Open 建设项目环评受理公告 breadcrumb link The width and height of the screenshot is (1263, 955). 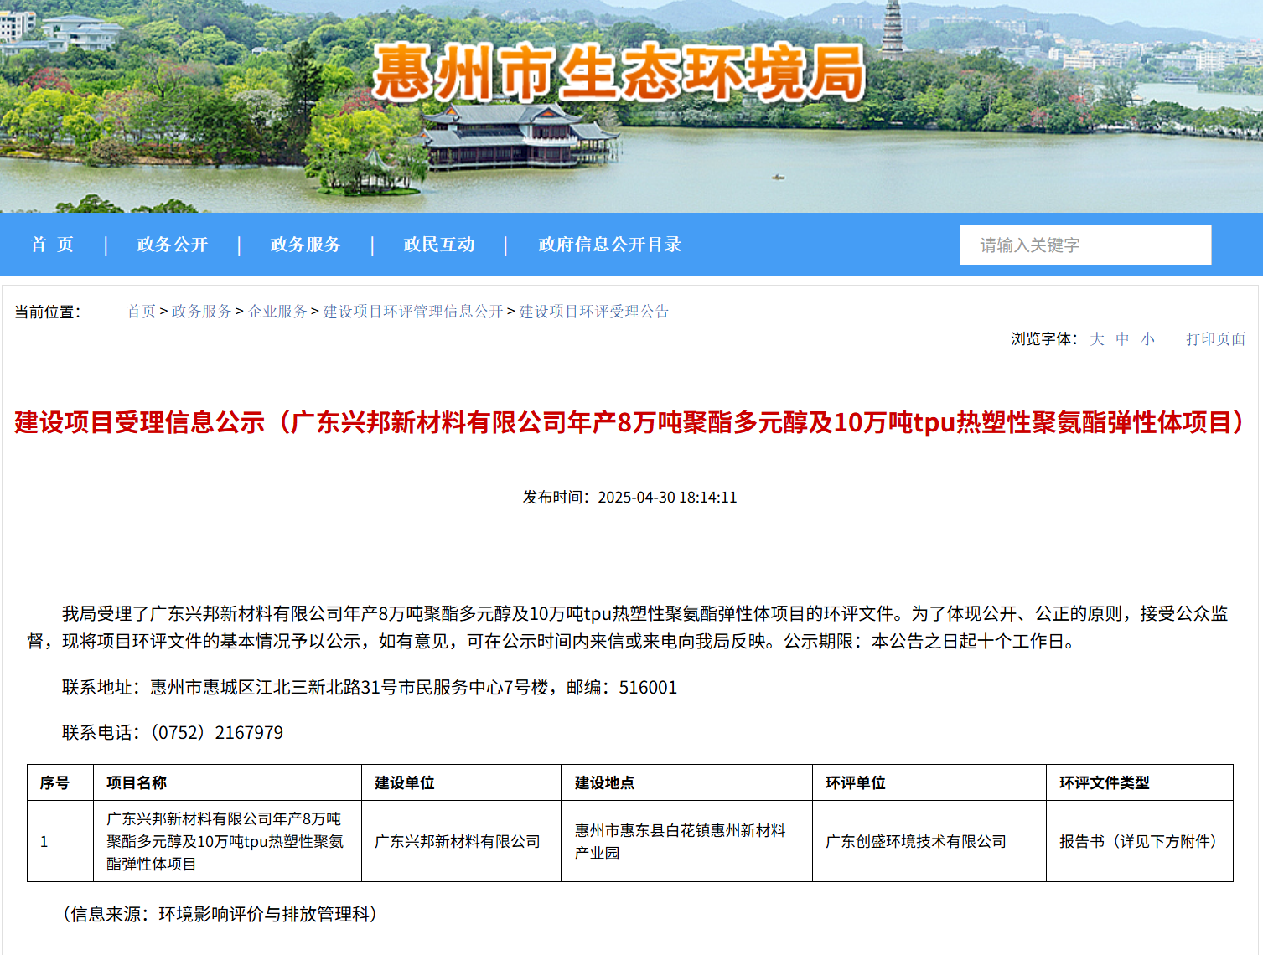(x=594, y=312)
